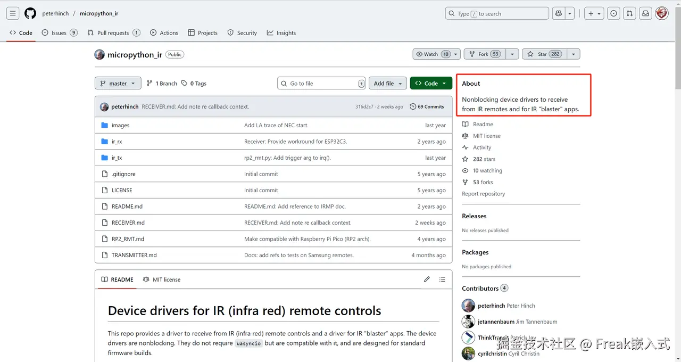Go to the GitHub home logo

(x=30, y=13)
